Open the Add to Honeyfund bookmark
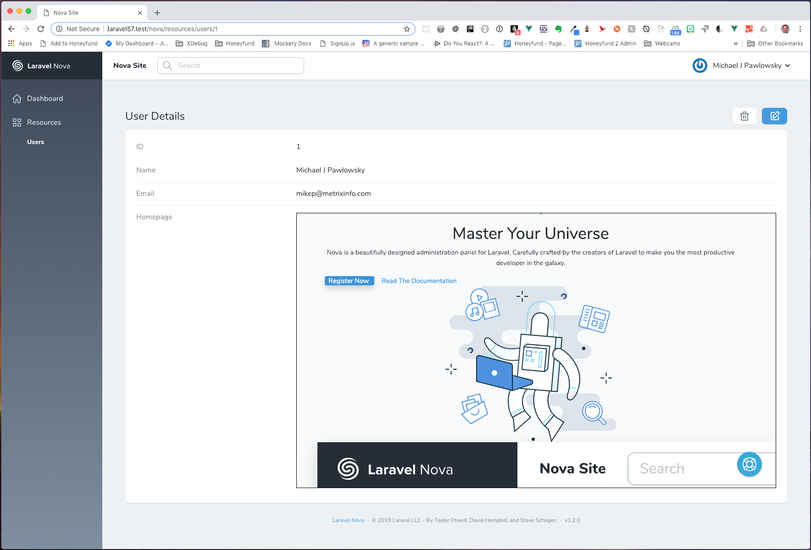 (69, 44)
